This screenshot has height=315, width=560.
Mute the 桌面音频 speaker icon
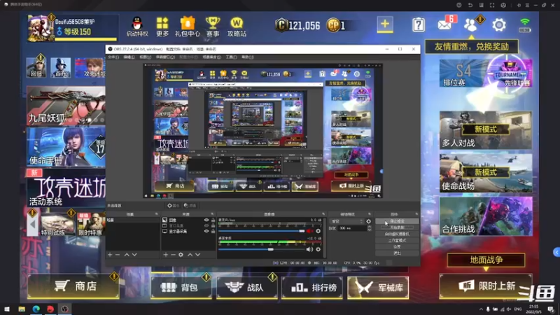pos(309,249)
